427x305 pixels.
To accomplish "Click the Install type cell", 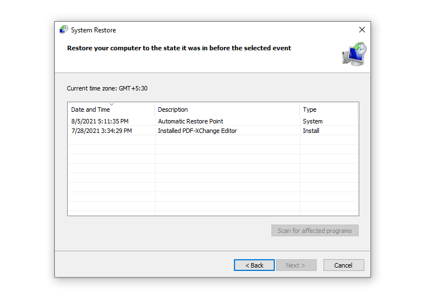I will click(x=311, y=131).
